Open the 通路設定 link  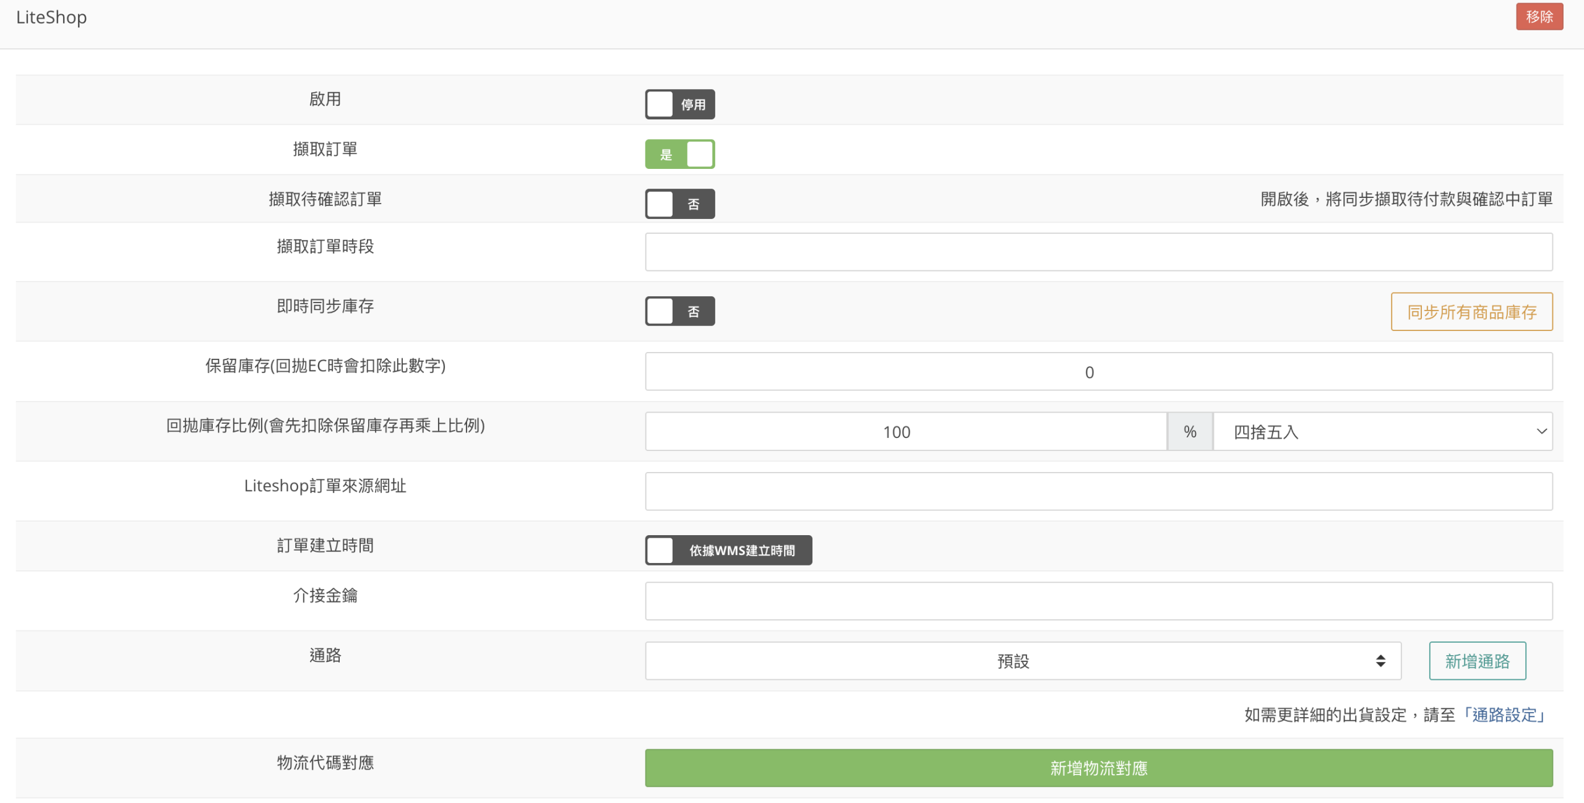(1504, 715)
